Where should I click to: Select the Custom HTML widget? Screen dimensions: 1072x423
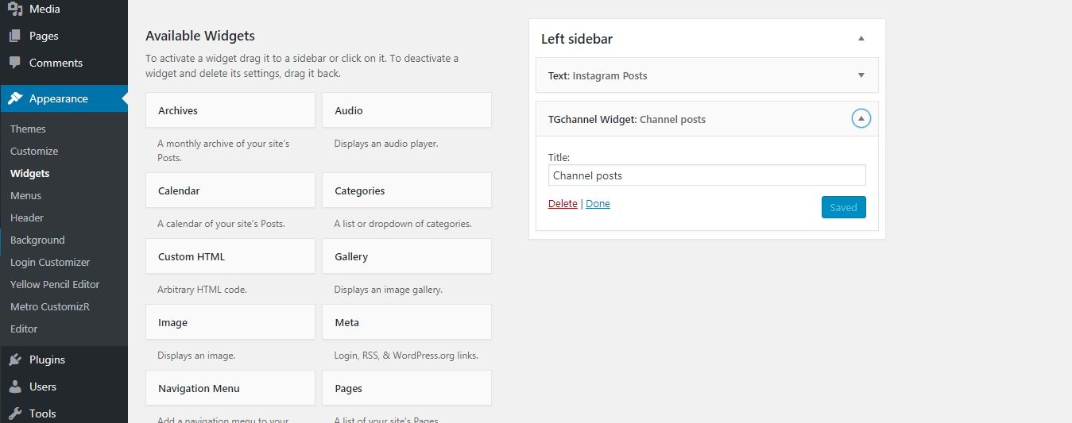tap(230, 256)
